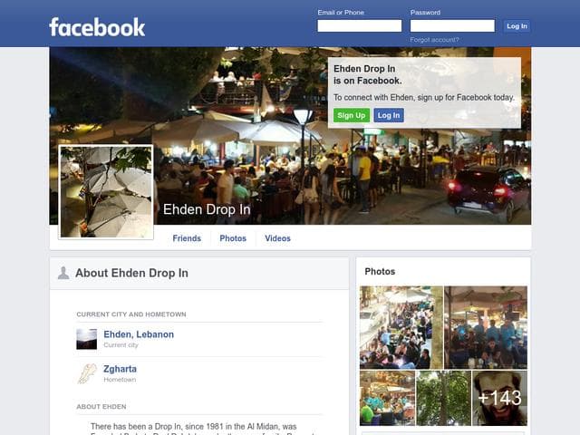Click the green Sign Up button
This screenshot has height=435, width=580.
[x=352, y=115]
